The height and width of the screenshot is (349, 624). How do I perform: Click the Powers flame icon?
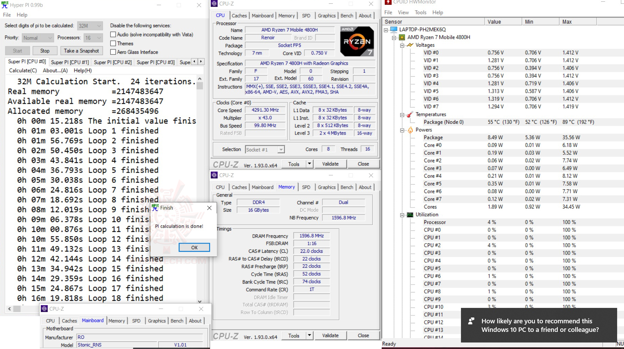(x=410, y=130)
